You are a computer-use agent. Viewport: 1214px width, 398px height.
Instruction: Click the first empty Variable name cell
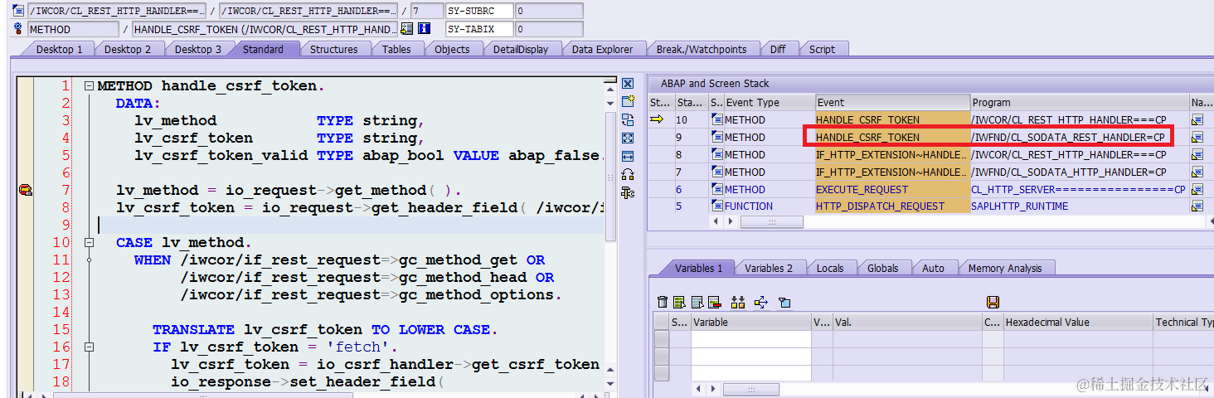(750, 339)
